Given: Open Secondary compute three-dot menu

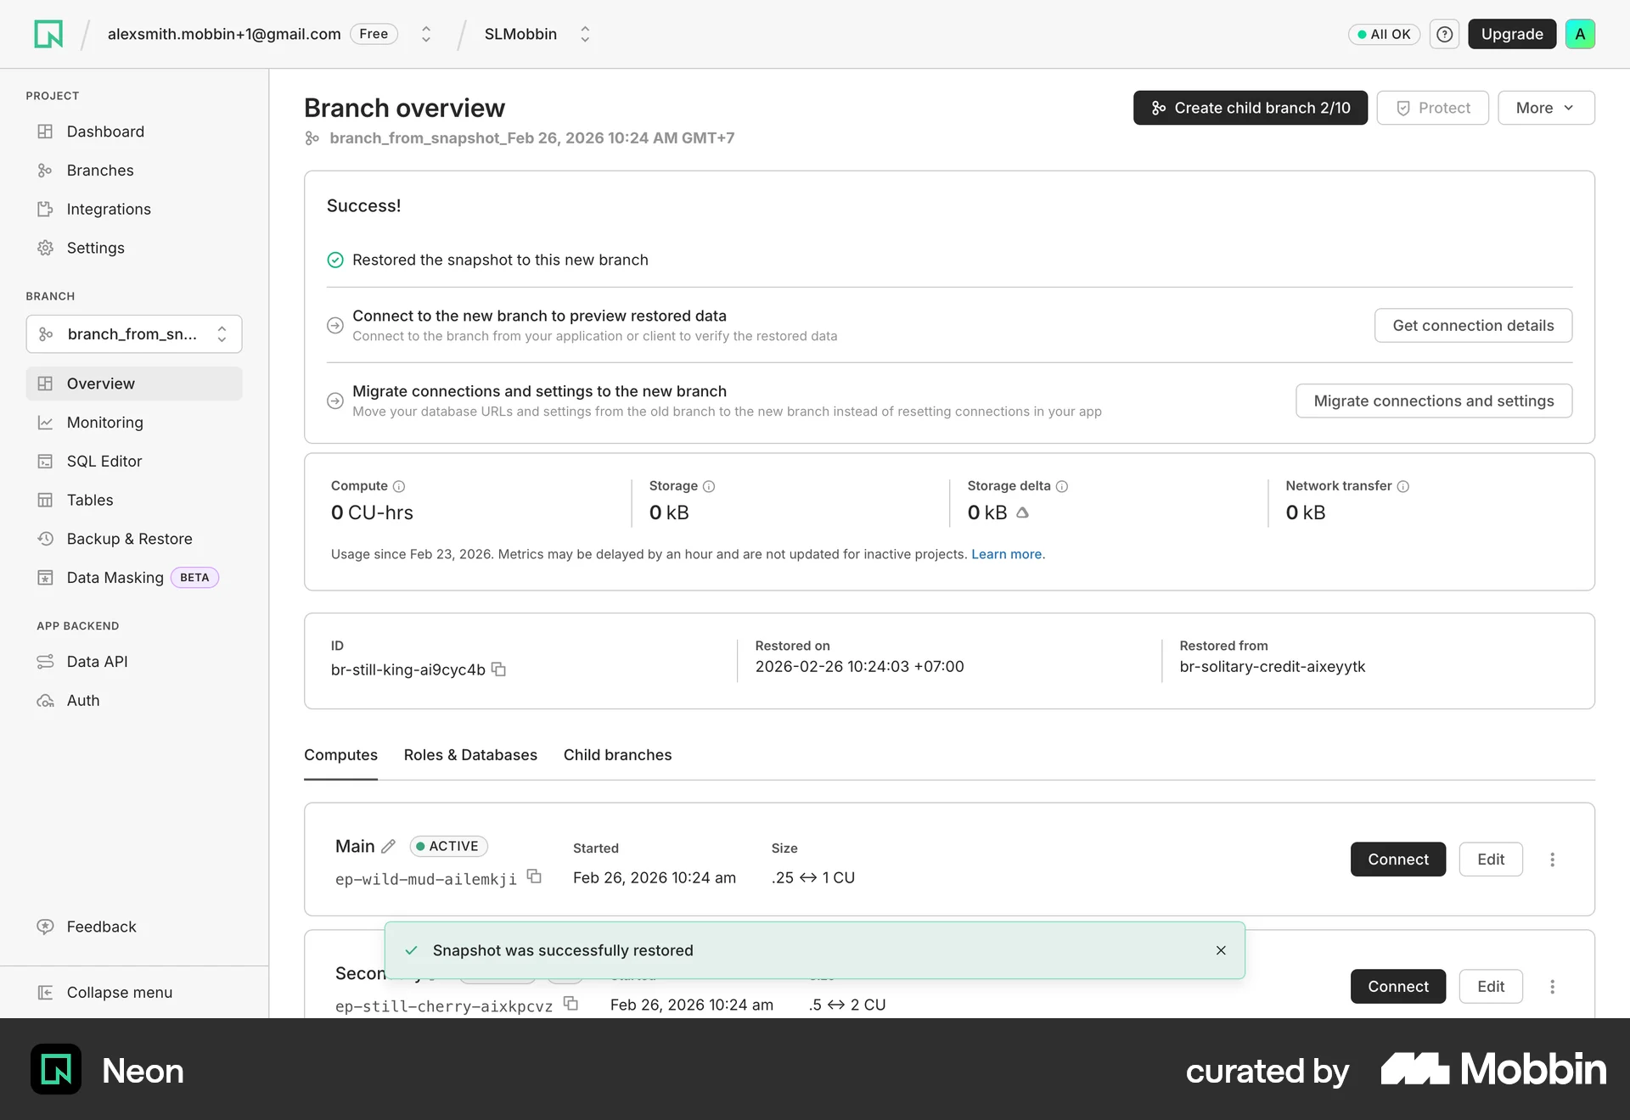Looking at the screenshot, I should coord(1552,987).
